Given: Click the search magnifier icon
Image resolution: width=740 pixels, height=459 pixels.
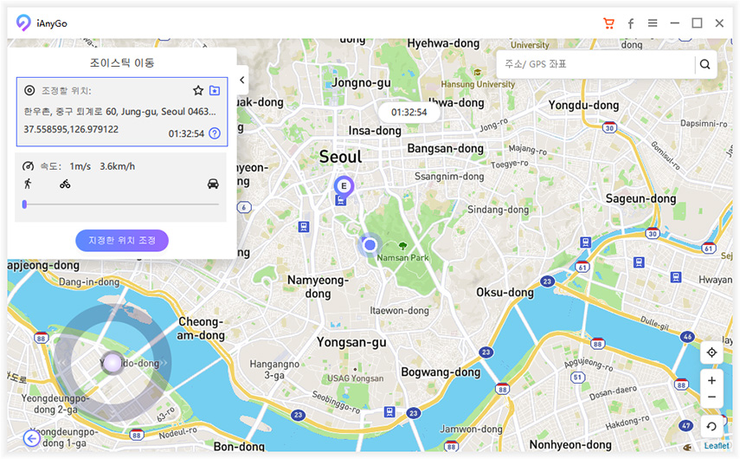Looking at the screenshot, I should coord(705,64).
